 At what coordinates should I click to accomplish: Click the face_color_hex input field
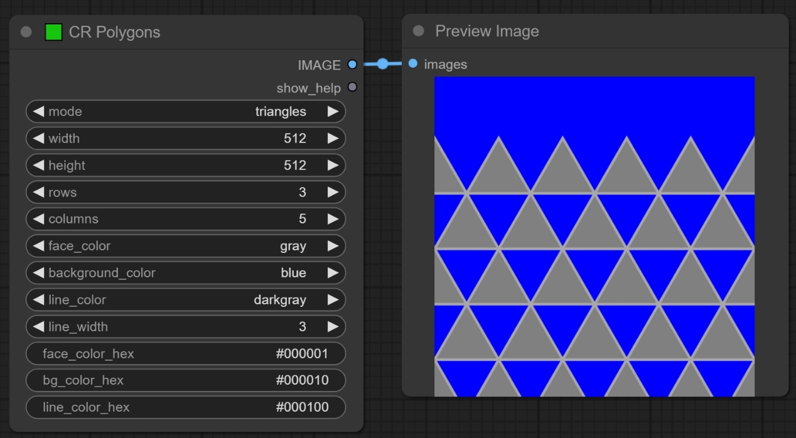[186, 354]
